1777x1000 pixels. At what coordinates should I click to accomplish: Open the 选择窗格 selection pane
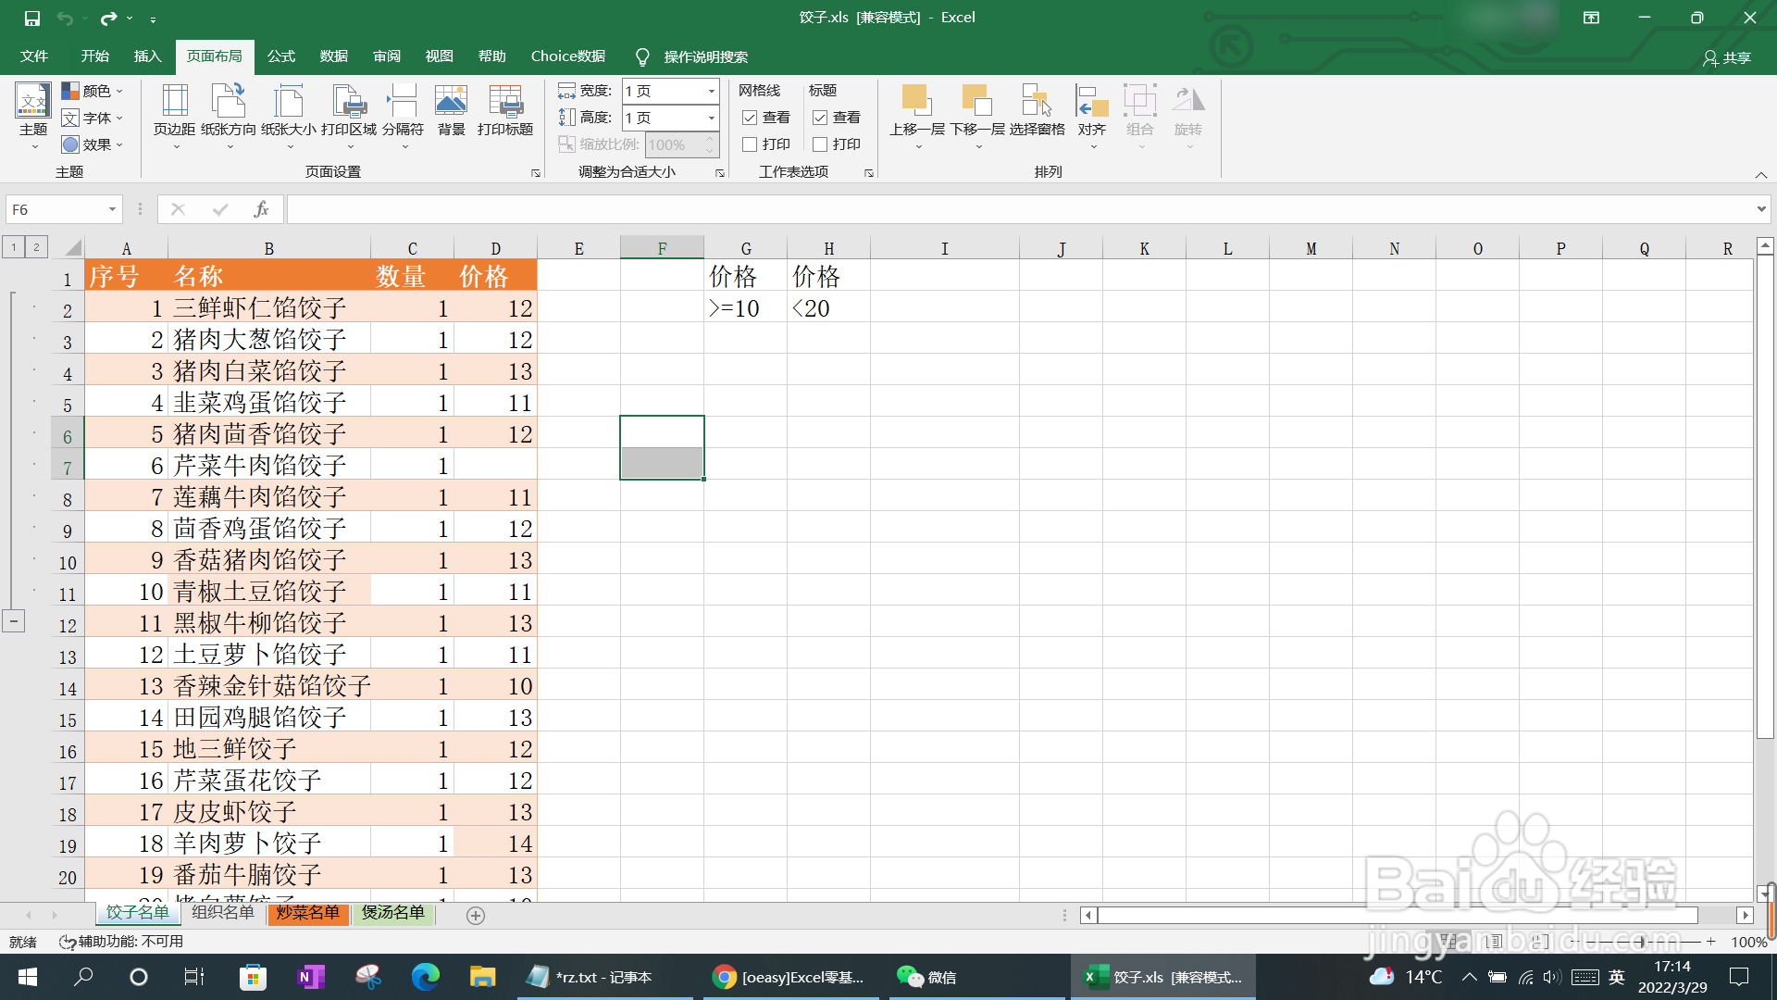(x=1037, y=111)
